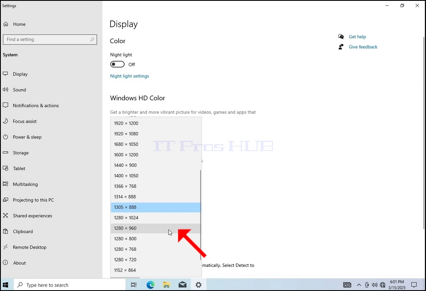
Task: Choose 1600 × 1200 from the list
Action: point(155,154)
